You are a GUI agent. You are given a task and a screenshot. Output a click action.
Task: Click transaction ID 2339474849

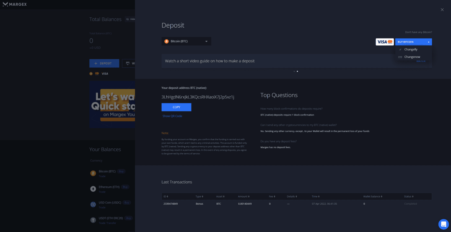tap(170, 204)
